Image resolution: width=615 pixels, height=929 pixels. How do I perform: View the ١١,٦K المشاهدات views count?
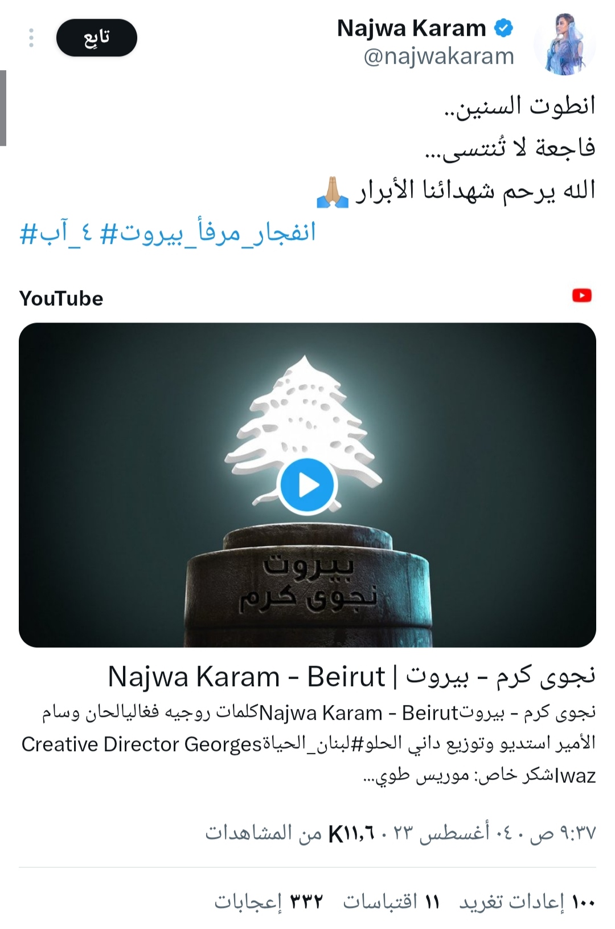coord(289,833)
